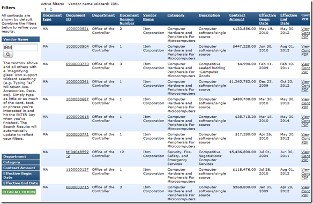This screenshot has height=204, width=313.
Task: Sort by Category column header
Action: pyautogui.click(x=176, y=15)
